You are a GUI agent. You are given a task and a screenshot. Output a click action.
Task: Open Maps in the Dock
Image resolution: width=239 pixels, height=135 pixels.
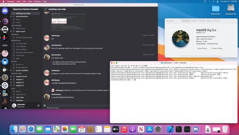(56, 129)
